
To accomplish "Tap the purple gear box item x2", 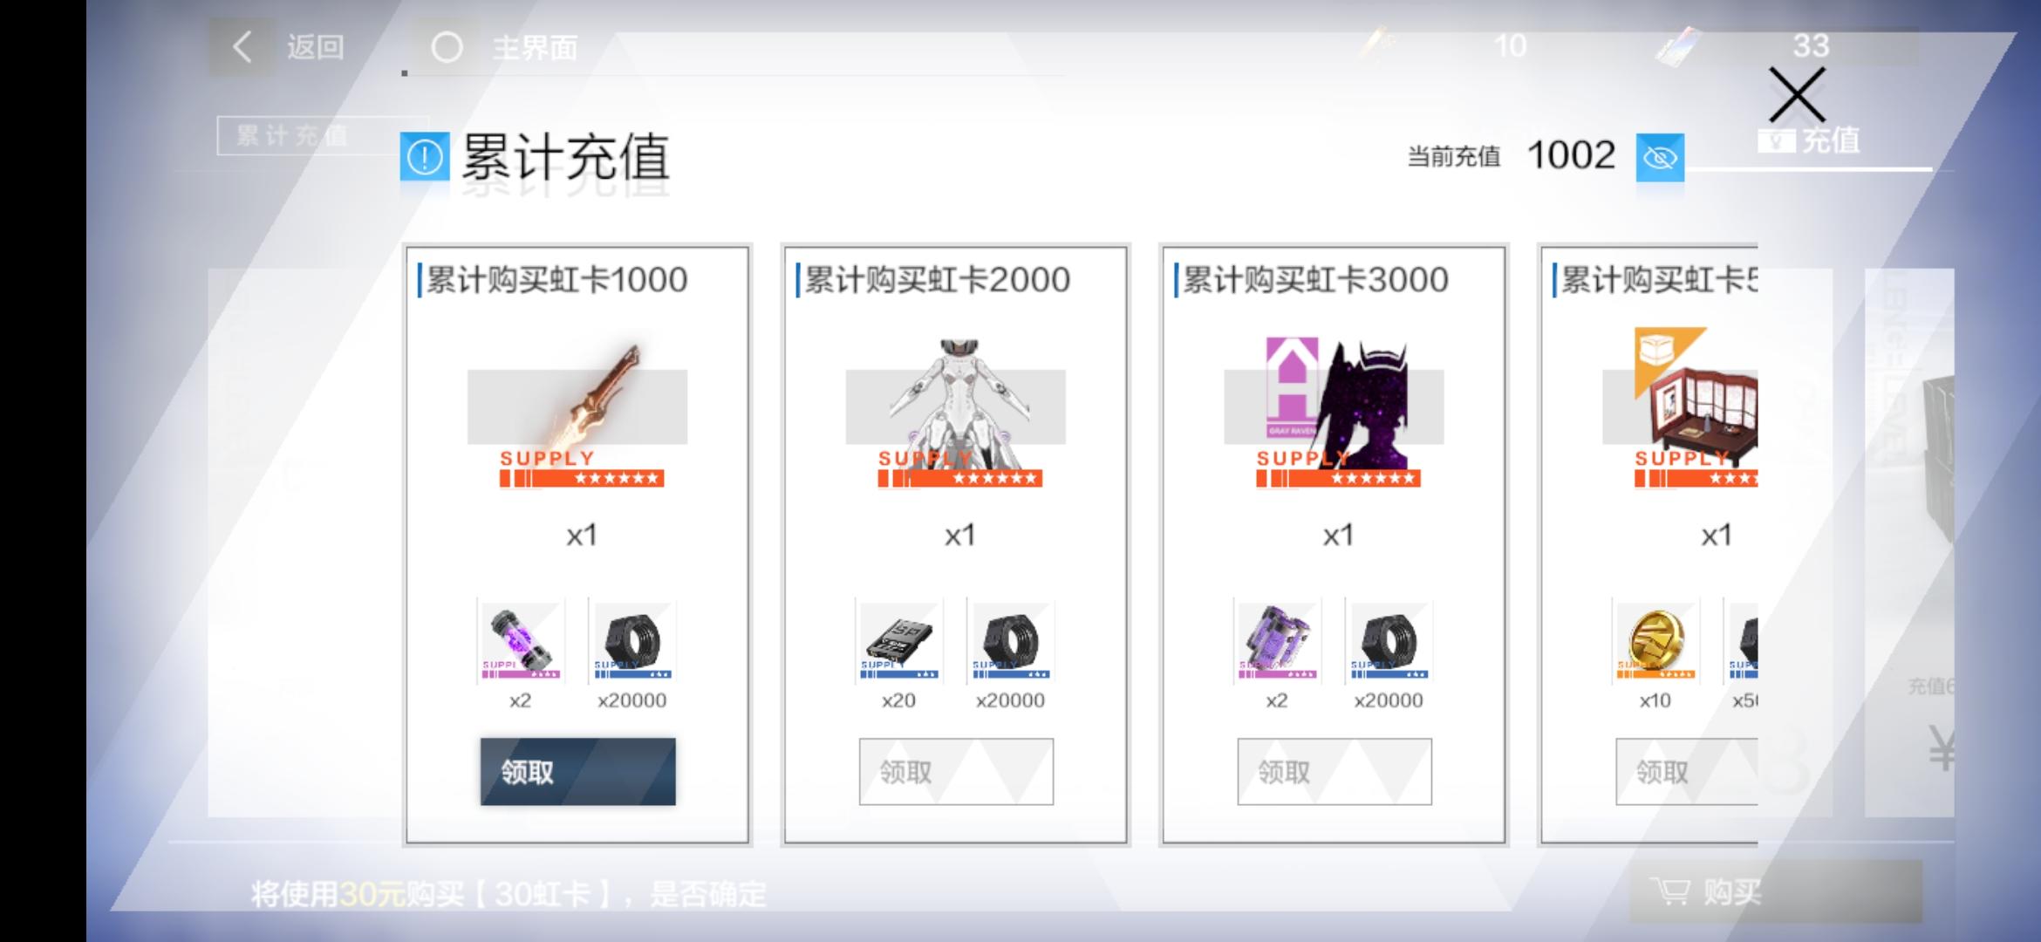I will (x=1278, y=641).
